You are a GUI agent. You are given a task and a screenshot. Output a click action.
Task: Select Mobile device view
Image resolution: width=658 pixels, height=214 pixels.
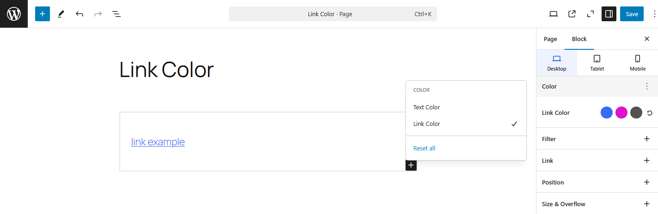click(x=638, y=63)
